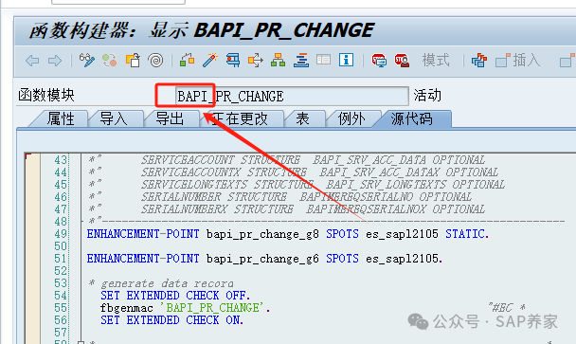Click line number 56 in the gutter
576x344 pixels.
[61, 320]
